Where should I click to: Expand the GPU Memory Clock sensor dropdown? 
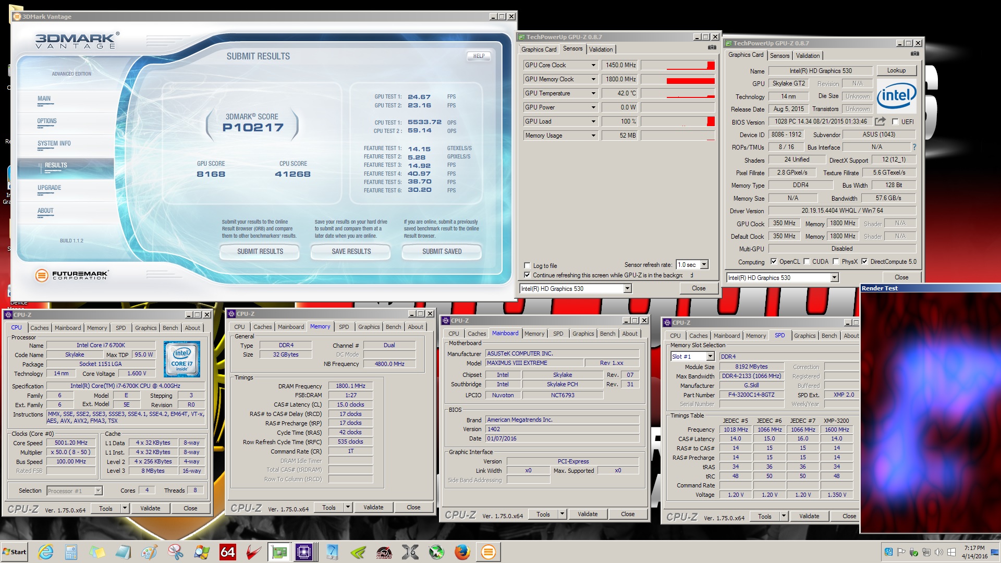tap(593, 79)
